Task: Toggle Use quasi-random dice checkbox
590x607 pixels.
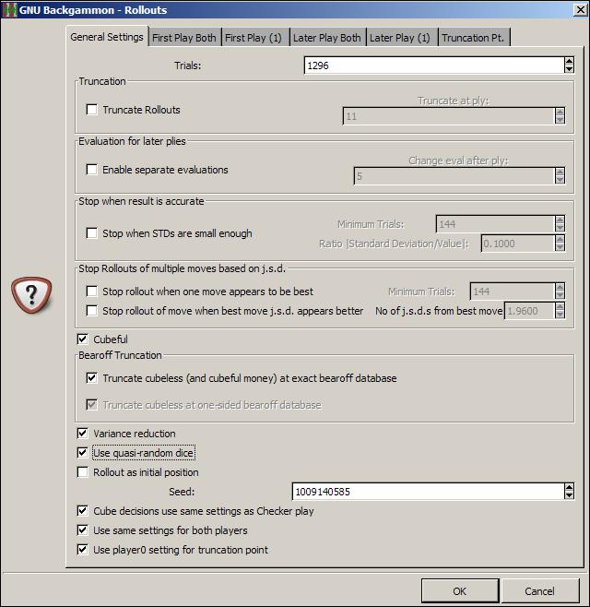Action: [x=82, y=453]
